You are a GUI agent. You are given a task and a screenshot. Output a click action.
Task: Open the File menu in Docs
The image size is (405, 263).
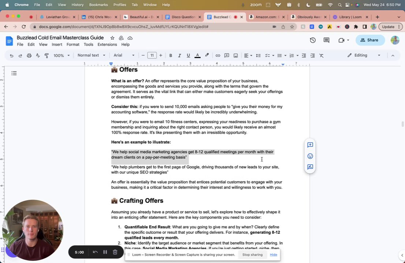click(x=20, y=45)
